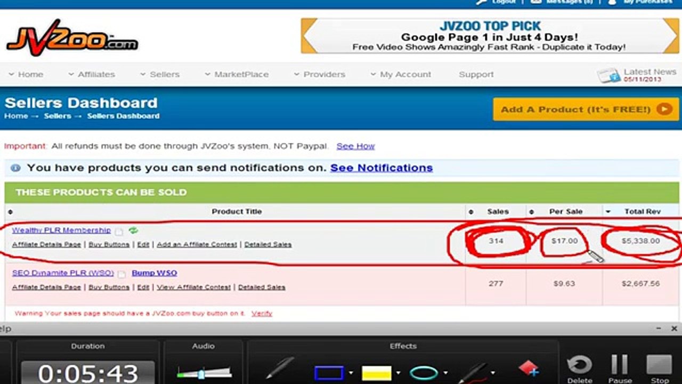Edit the Wealthy PLR Membership product
The width and height of the screenshot is (682, 384).
143,244
